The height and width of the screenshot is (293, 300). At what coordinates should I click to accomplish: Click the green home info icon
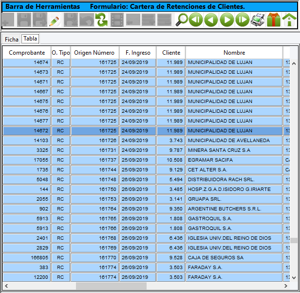pyautogui.click(x=289, y=20)
